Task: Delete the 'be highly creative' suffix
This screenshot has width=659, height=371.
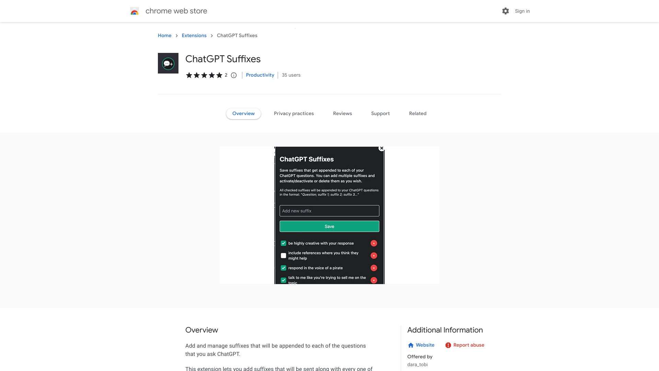Action: 374,243
